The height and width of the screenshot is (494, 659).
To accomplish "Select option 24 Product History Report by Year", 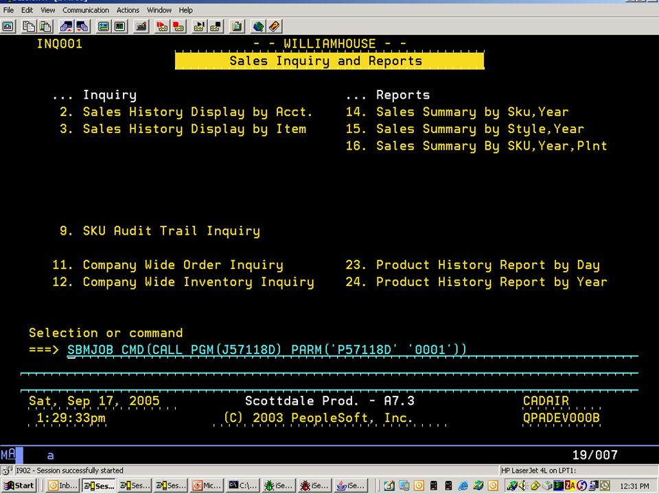I will click(476, 282).
